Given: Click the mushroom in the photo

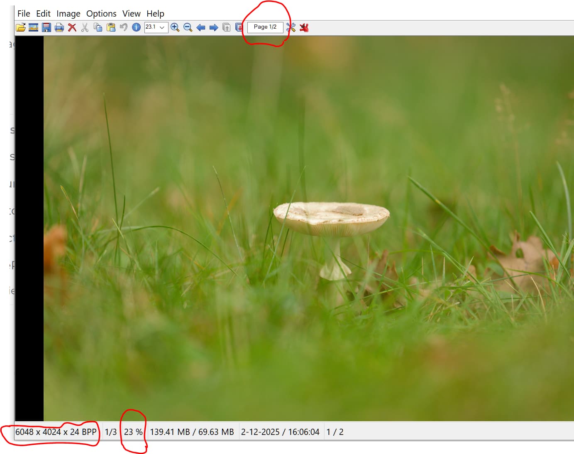Looking at the screenshot, I should point(331,220).
